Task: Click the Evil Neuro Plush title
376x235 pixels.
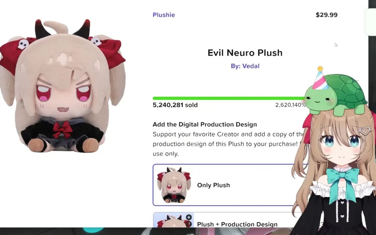Action: 245,53
